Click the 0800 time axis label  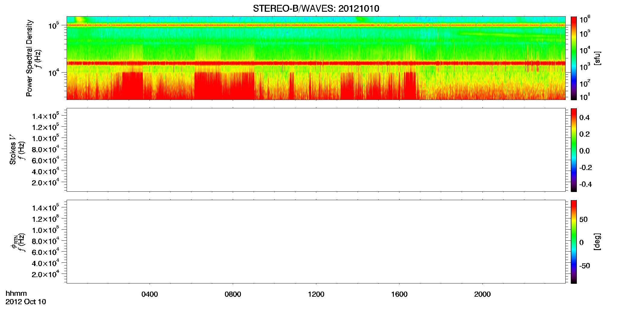233,294
